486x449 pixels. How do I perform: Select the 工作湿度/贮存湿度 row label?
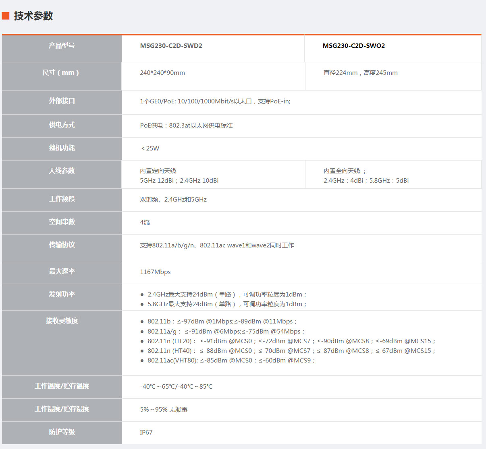point(62,409)
